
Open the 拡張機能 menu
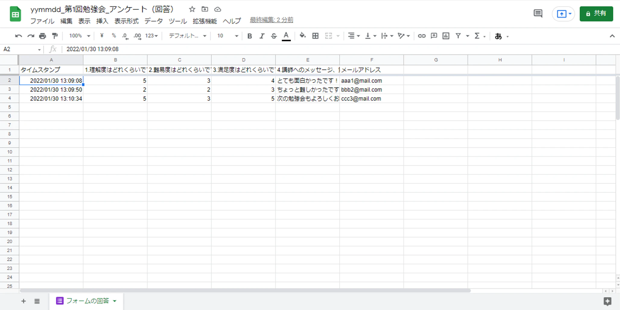(x=205, y=21)
